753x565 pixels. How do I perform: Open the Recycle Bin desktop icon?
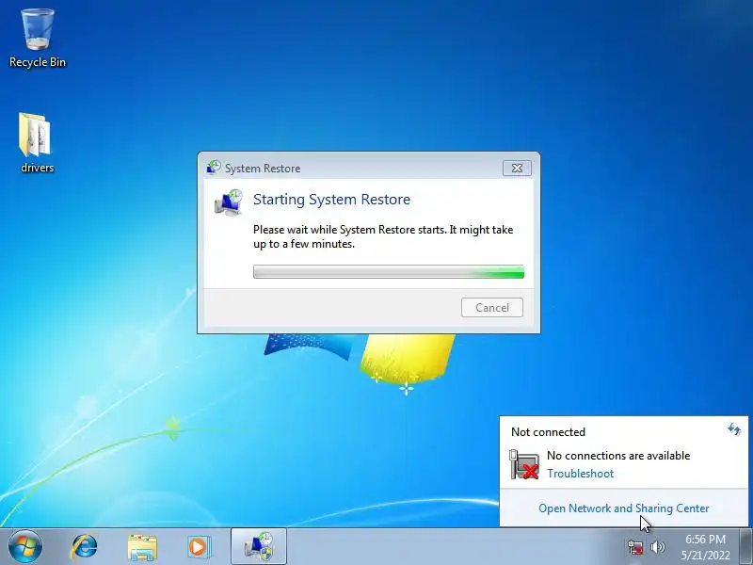click(x=38, y=39)
